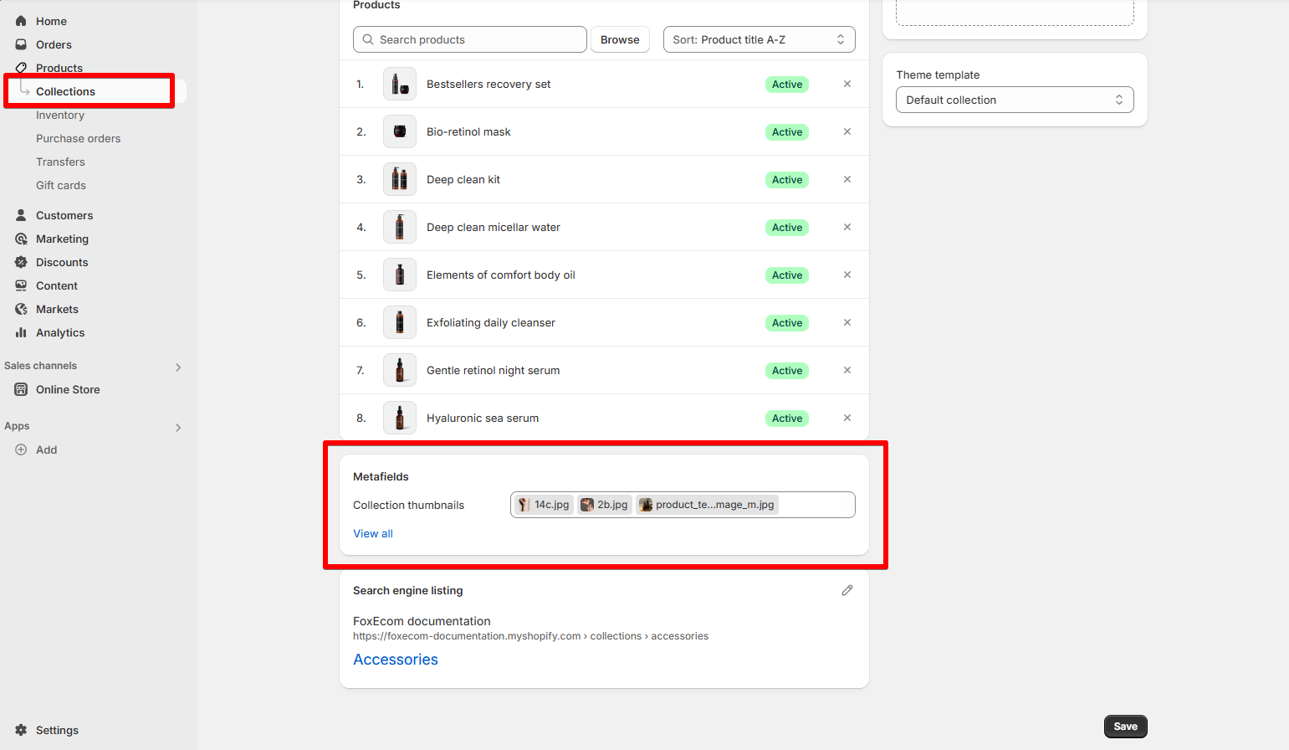1289x750 pixels.
Task: Open Online Store sales channel
Action: [68, 389]
